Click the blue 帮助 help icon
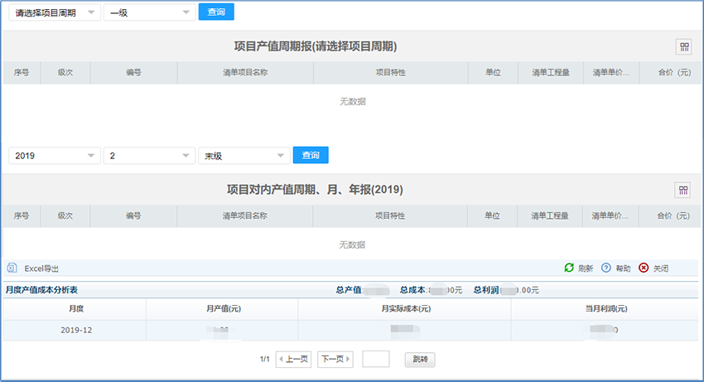Viewport: 704px width, 382px height. tap(606, 268)
